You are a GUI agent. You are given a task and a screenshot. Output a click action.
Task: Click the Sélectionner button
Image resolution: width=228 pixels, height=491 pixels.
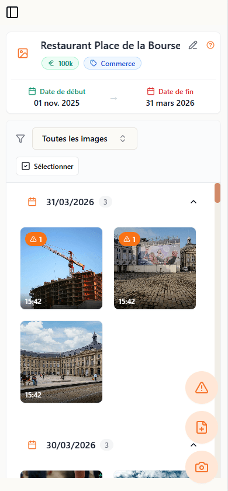click(47, 166)
